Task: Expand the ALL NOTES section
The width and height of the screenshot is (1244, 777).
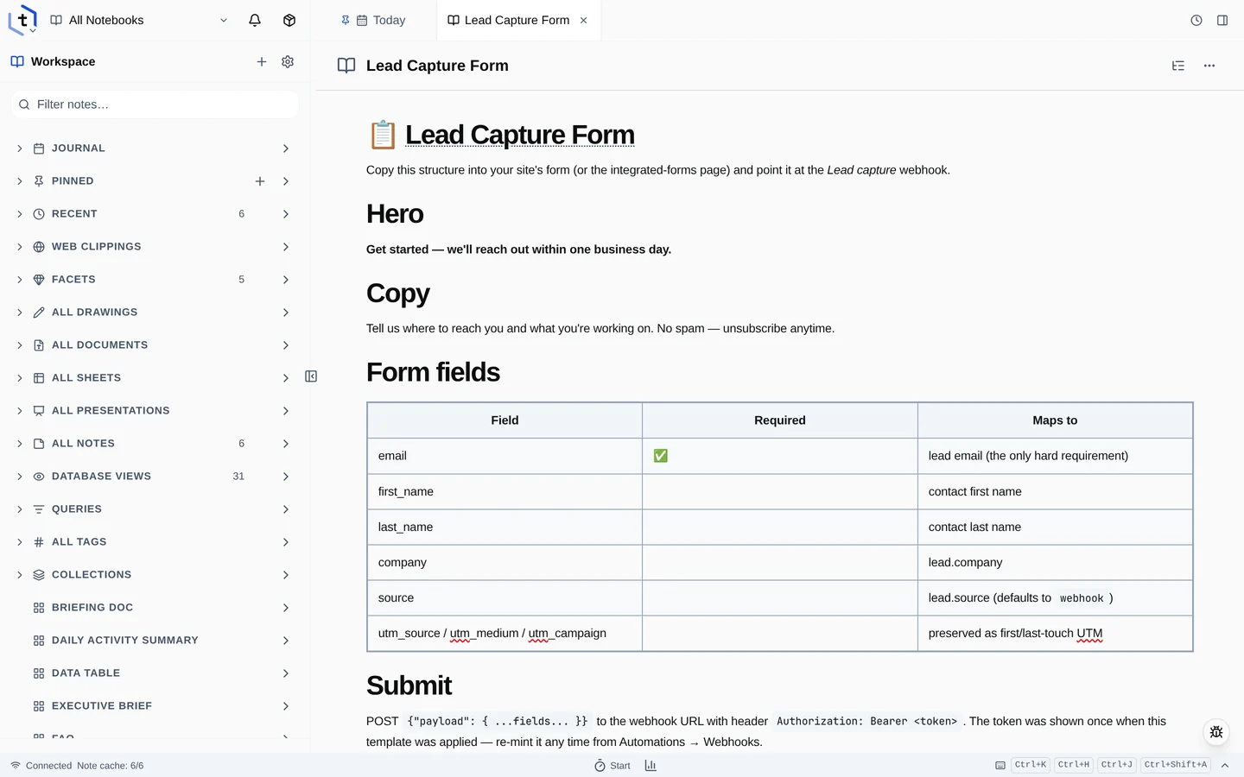Action: pyautogui.click(x=20, y=444)
